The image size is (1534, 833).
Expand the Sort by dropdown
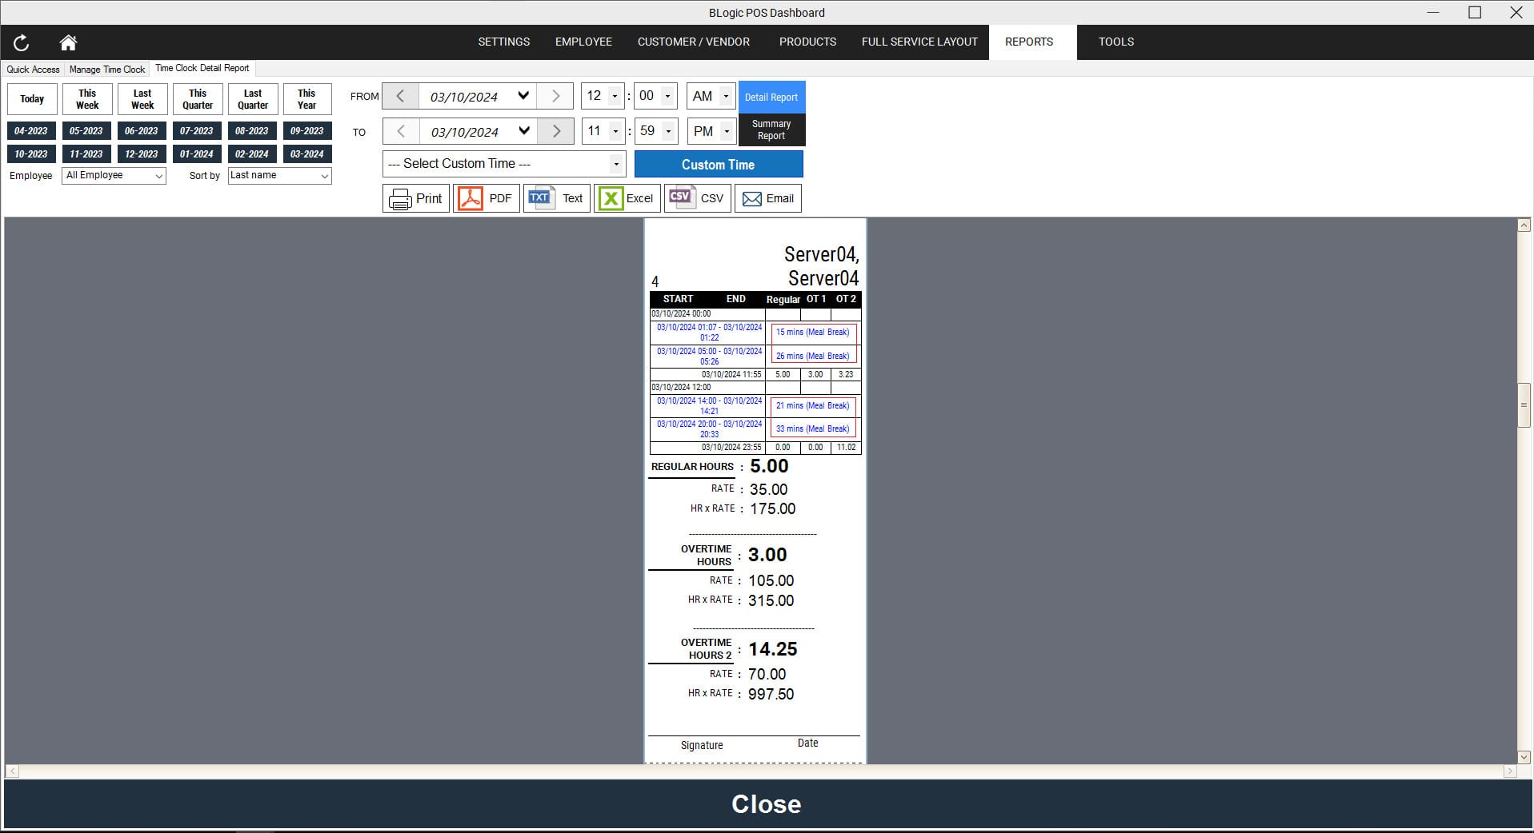pyautogui.click(x=279, y=176)
